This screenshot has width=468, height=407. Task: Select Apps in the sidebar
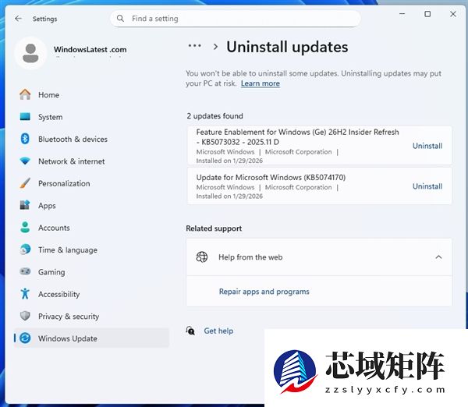coord(91,205)
